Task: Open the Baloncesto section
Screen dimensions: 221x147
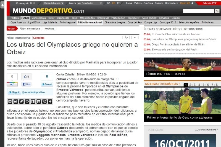Action: point(63,18)
